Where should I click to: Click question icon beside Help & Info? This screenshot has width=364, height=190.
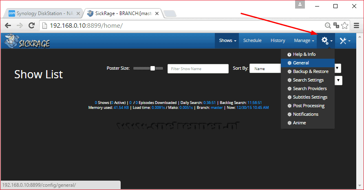point(289,55)
